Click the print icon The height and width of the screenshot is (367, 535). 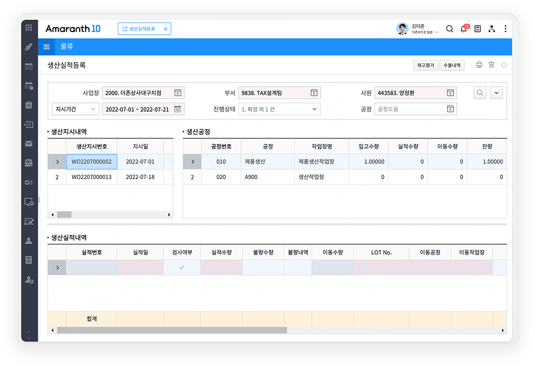click(479, 65)
